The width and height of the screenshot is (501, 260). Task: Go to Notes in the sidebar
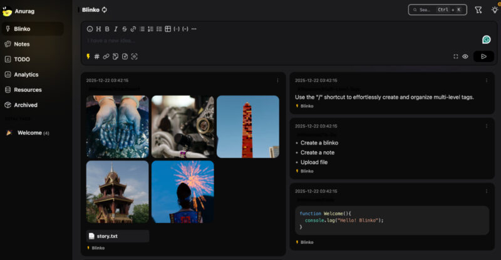(x=33, y=44)
